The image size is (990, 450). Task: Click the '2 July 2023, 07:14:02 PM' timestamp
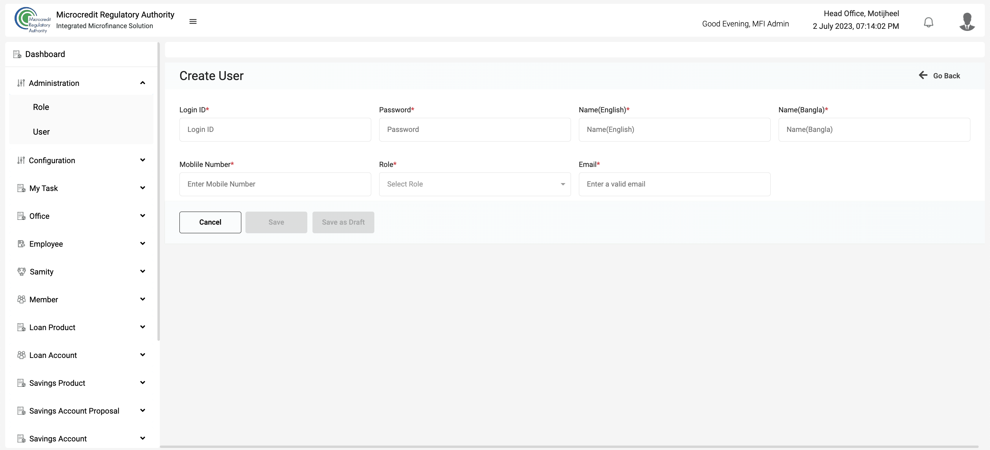click(856, 26)
